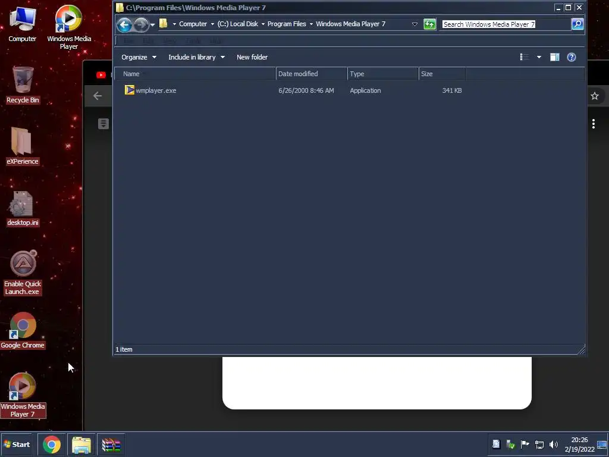Click the Application type cell

click(365, 90)
